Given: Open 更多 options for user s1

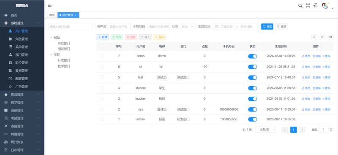Looking at the screenshot, I should [x=326, y=67].
